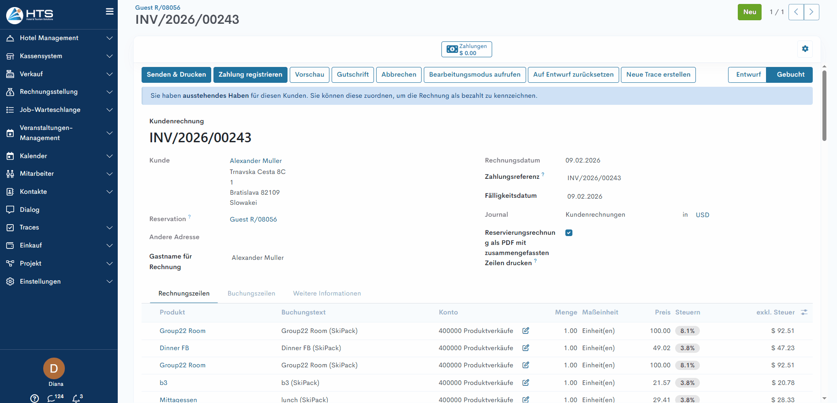This screenshot has height=403, width=837.
Task: Open chat messages icon with 124 badge
Action: coord(52,398)
